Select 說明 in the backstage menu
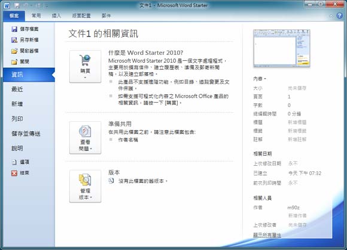 click(x=17, y=149)
